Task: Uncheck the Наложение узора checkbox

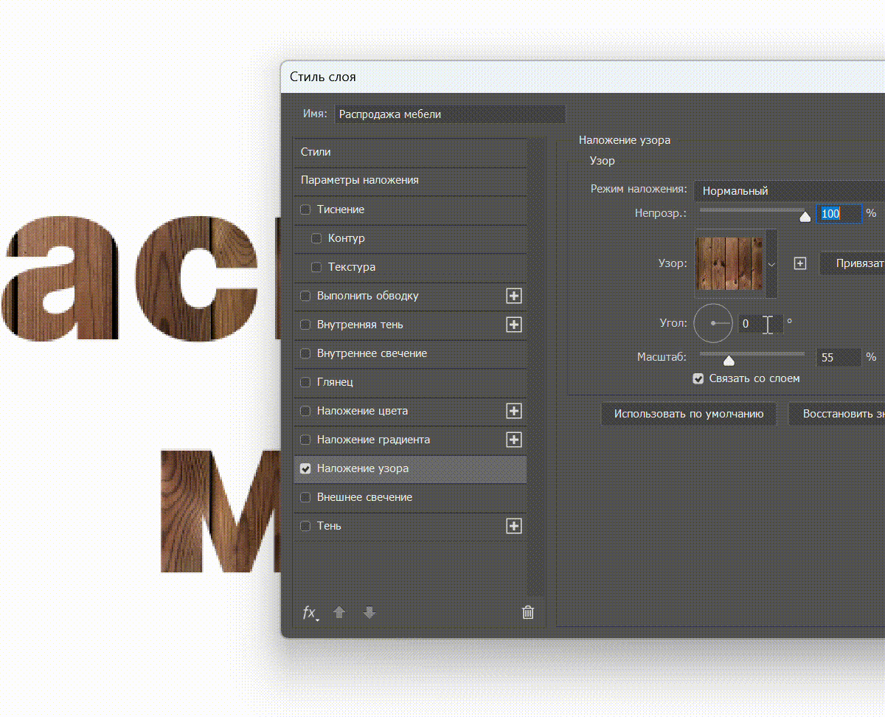Action: pos(306,468)
